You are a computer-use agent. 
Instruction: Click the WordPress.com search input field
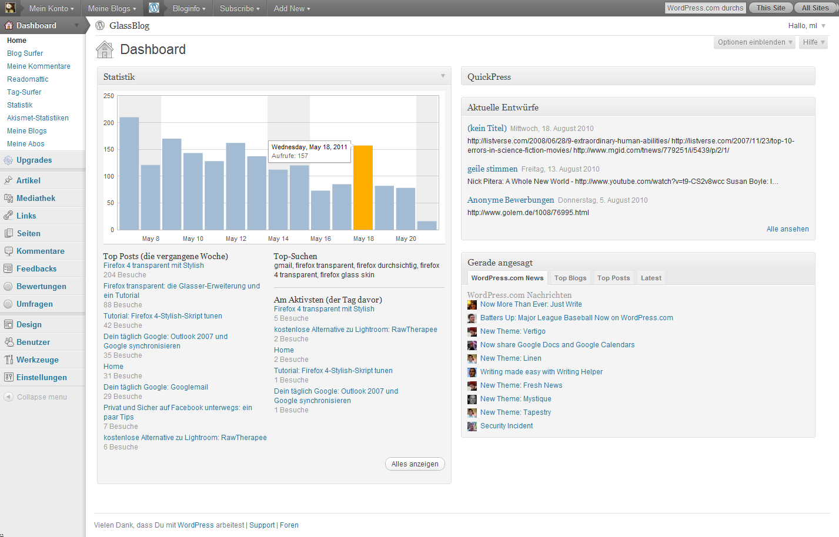tap(705, 8)
